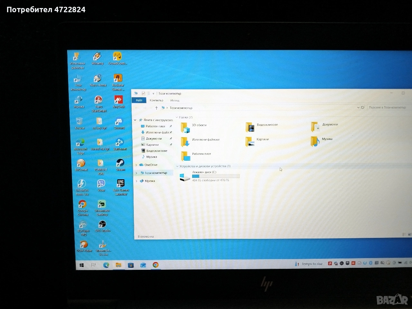This screenshot has width=412, height=309.
Task: Collapse the 'Папки (7)' group
Action: [177, 117]
